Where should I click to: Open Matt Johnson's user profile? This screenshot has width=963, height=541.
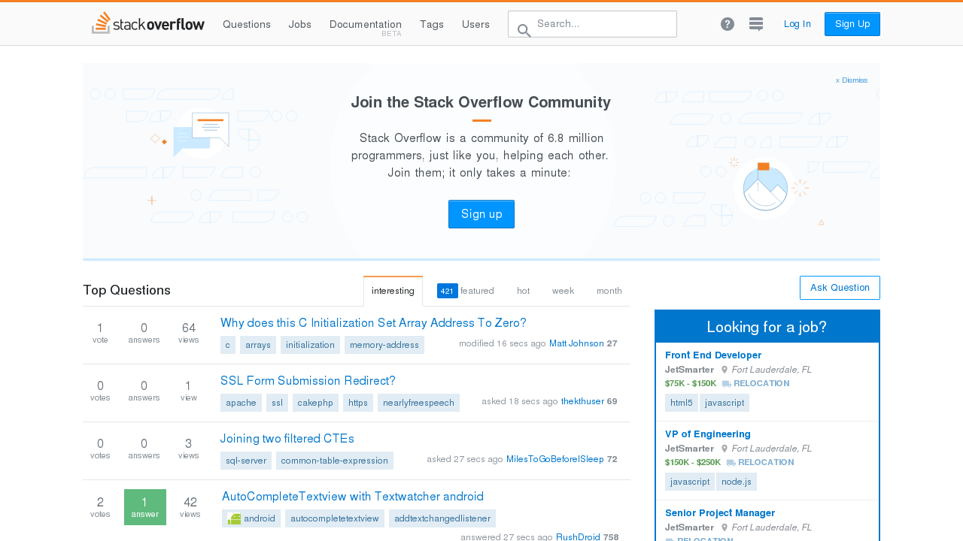click(x=576, y=343)
